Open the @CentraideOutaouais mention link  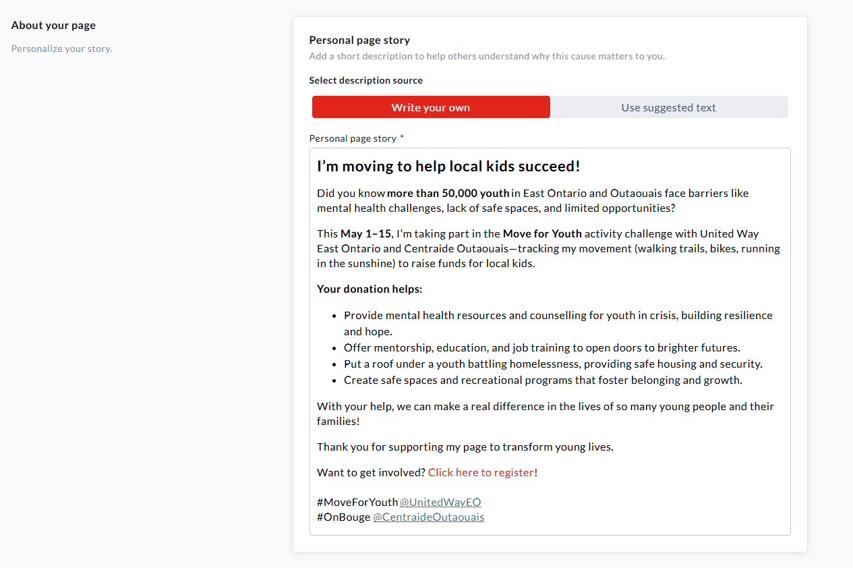(x=428, y=517)
